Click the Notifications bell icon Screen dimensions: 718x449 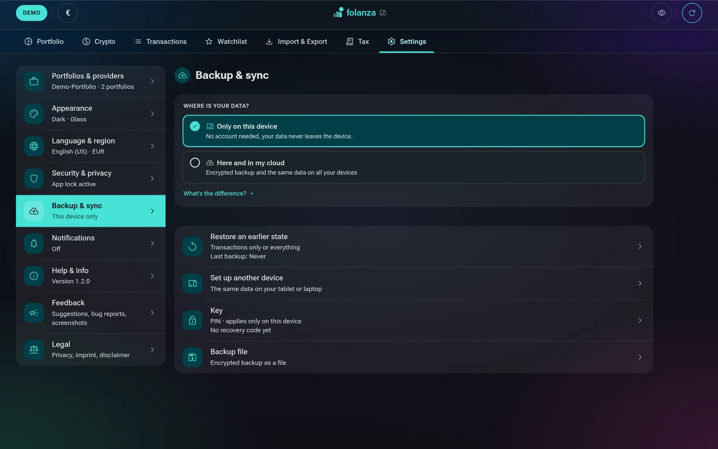click(34, 243)
